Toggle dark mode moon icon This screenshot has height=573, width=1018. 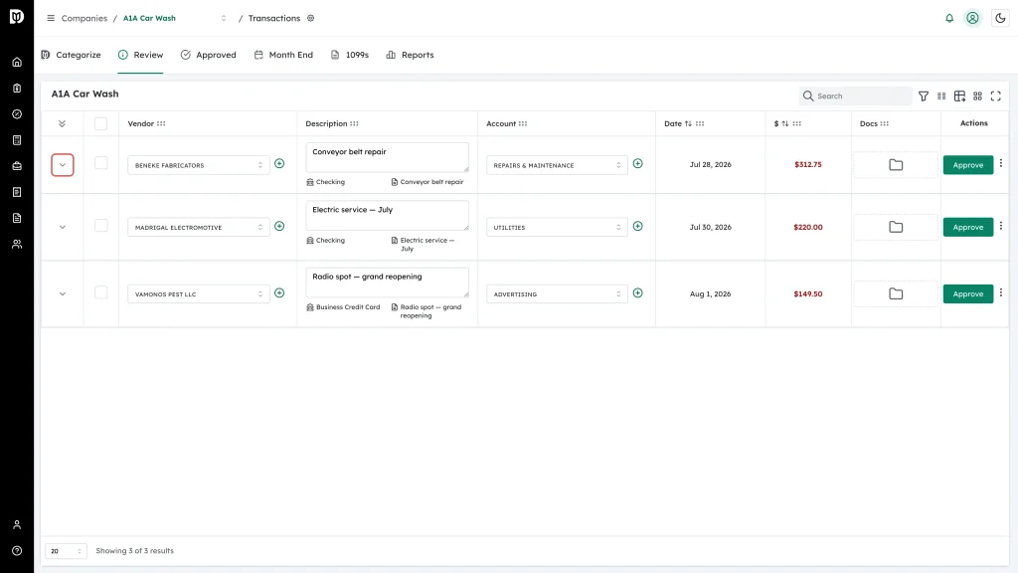(x=1000, y=18)
